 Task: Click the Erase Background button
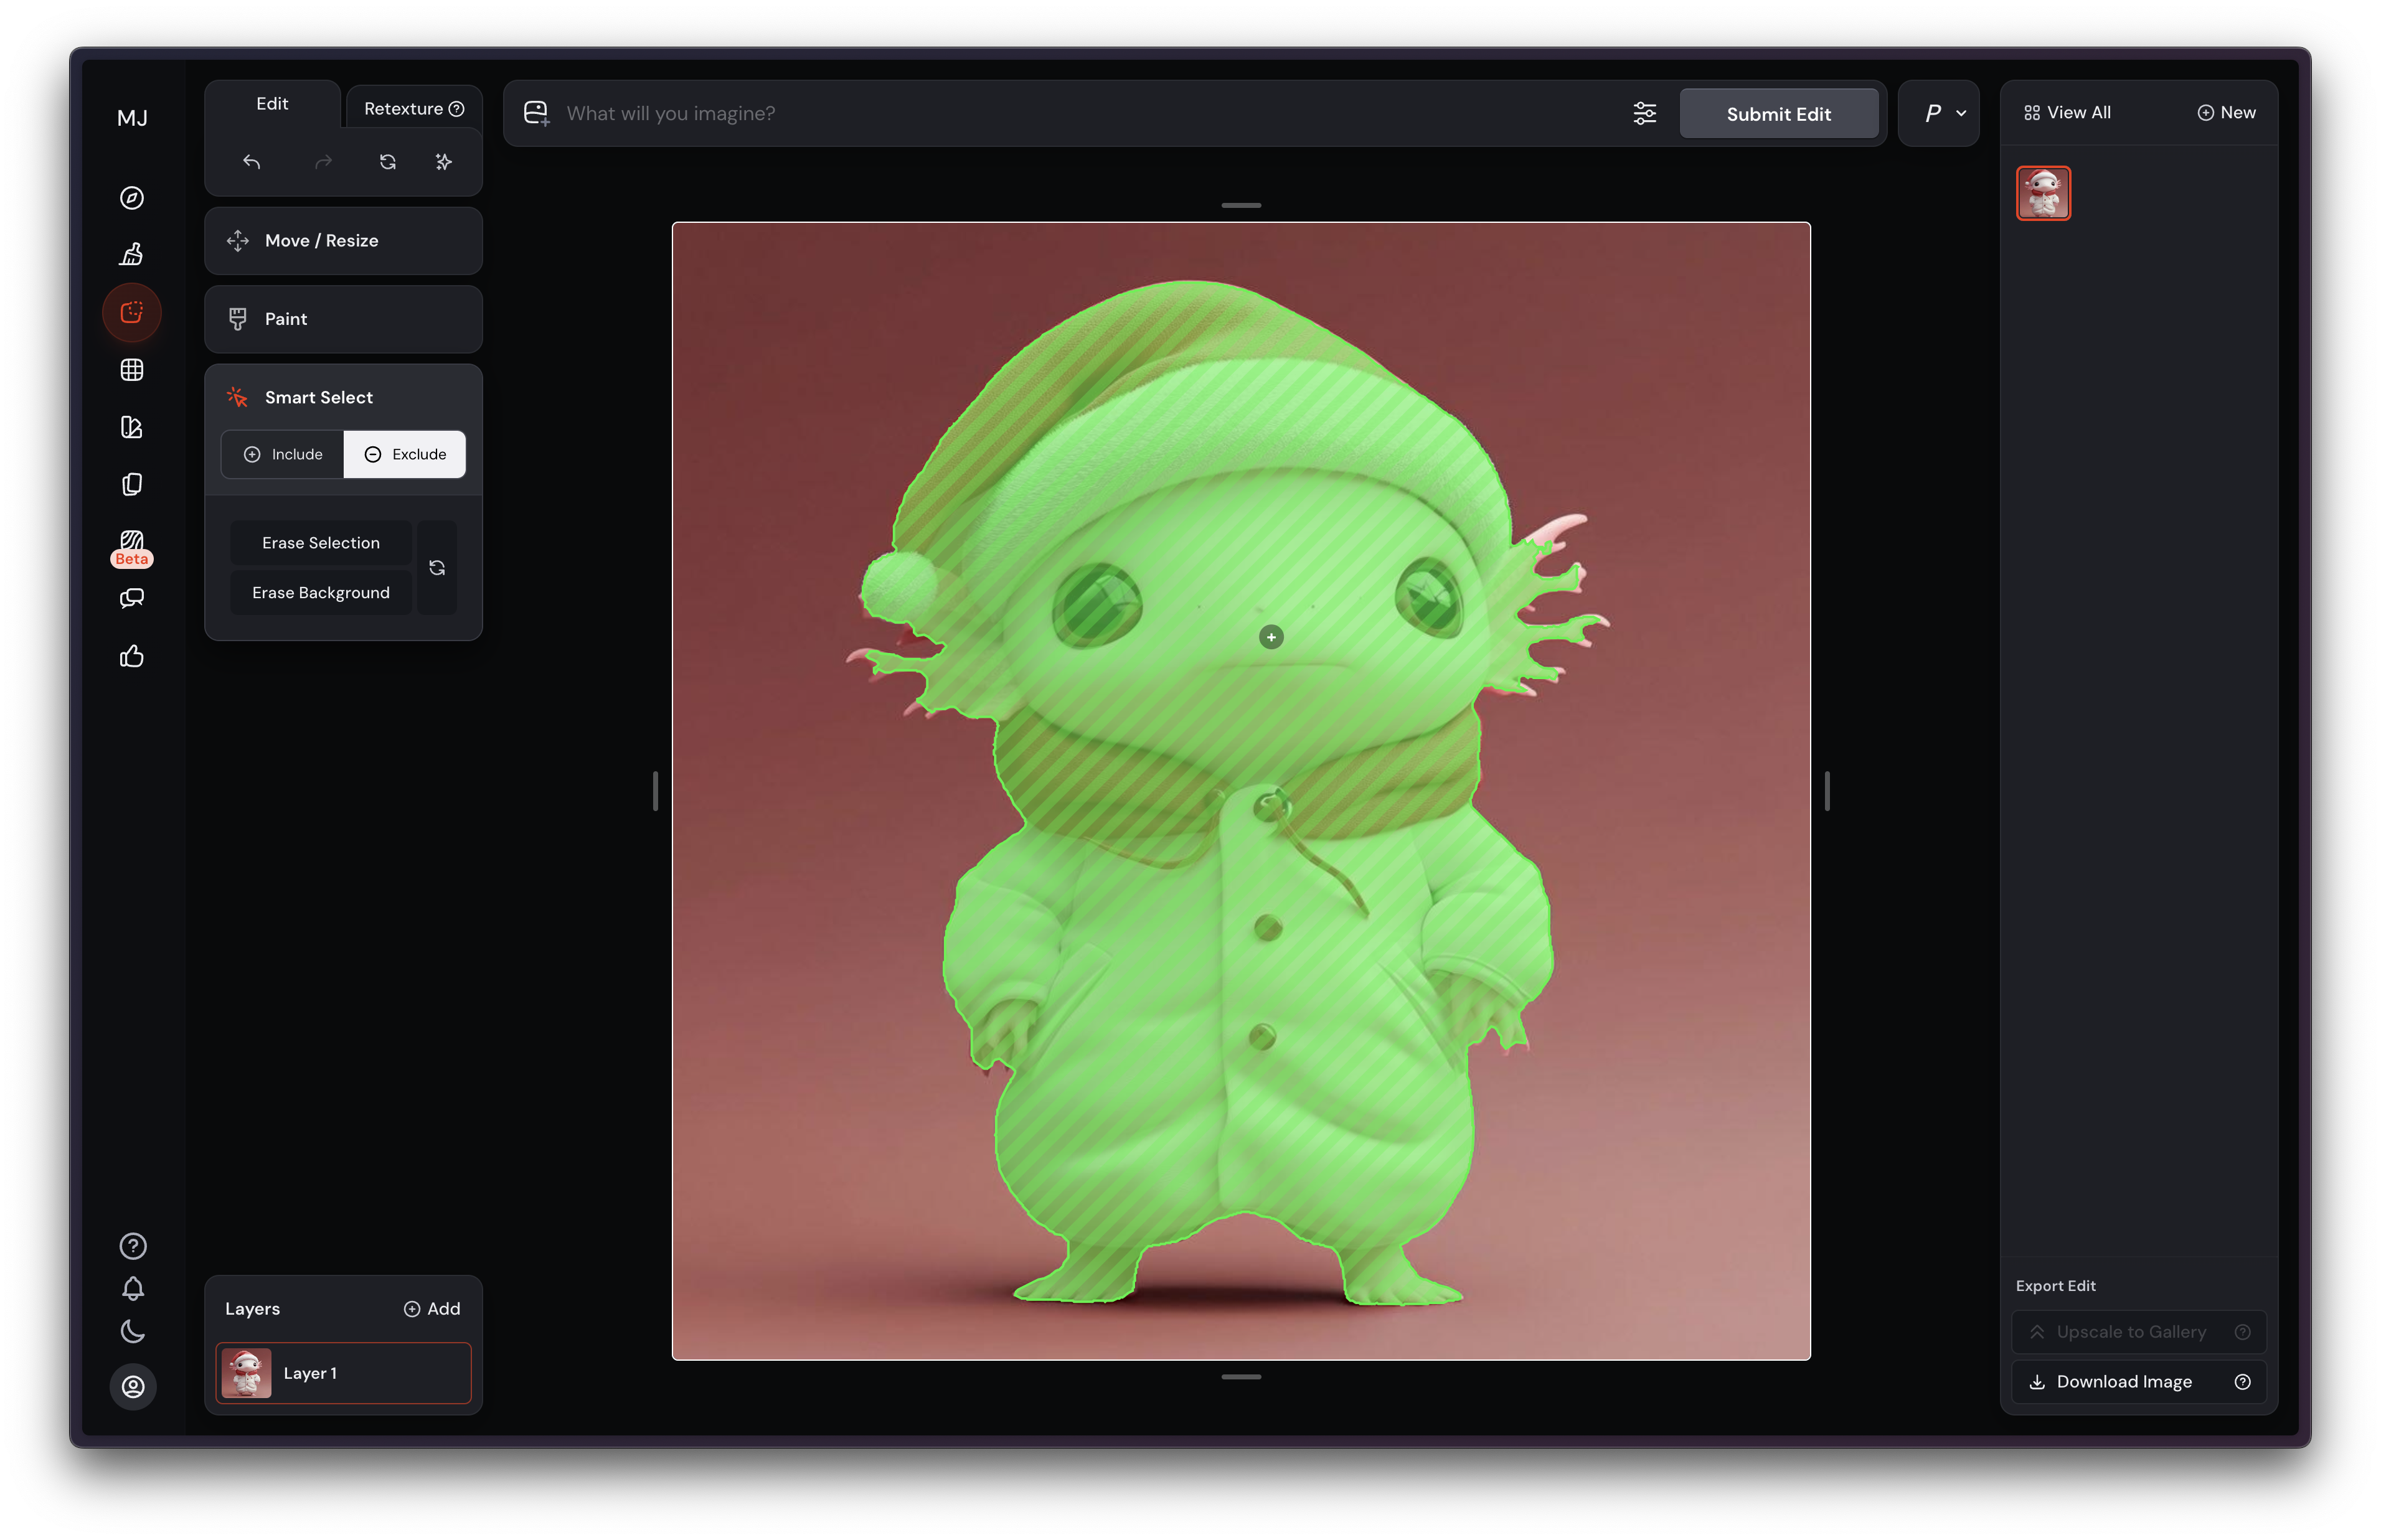click(x=321, y=593)
